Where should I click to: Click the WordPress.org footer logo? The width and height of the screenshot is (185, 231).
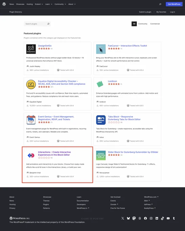point(20,218)
